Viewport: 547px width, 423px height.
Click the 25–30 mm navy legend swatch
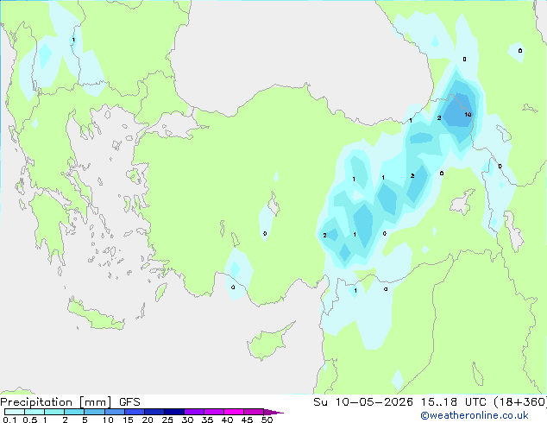click(174, 412)
